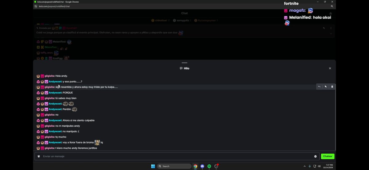Click the emotes in Andywuwi's emote-only message
The height and width of the screenshot is (170, 369).
(68, 104)
